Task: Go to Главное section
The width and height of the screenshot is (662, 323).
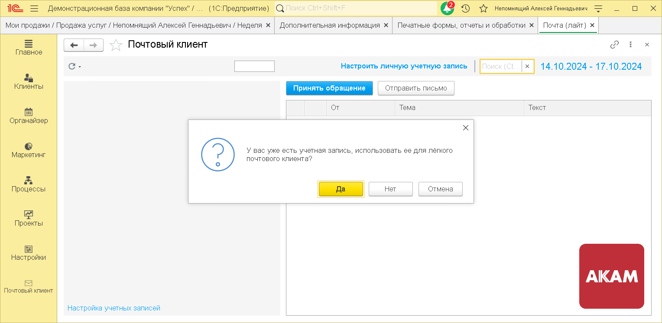Action: [x=29, y=48]
